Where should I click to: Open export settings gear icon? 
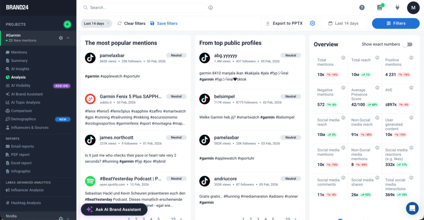[312, 23]
